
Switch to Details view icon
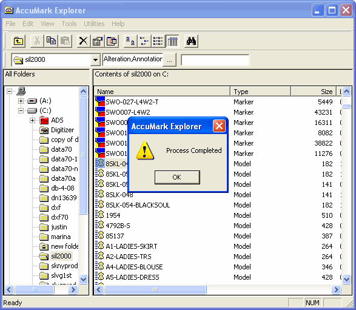(172, 41)
